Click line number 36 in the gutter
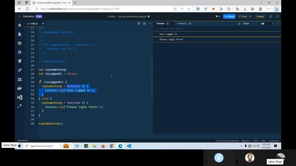Viewport: 296px width, 166px height. (x=32, y=107)
